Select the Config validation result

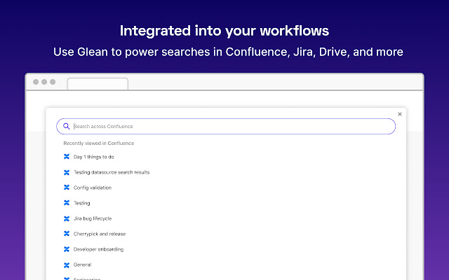[92, 188]
